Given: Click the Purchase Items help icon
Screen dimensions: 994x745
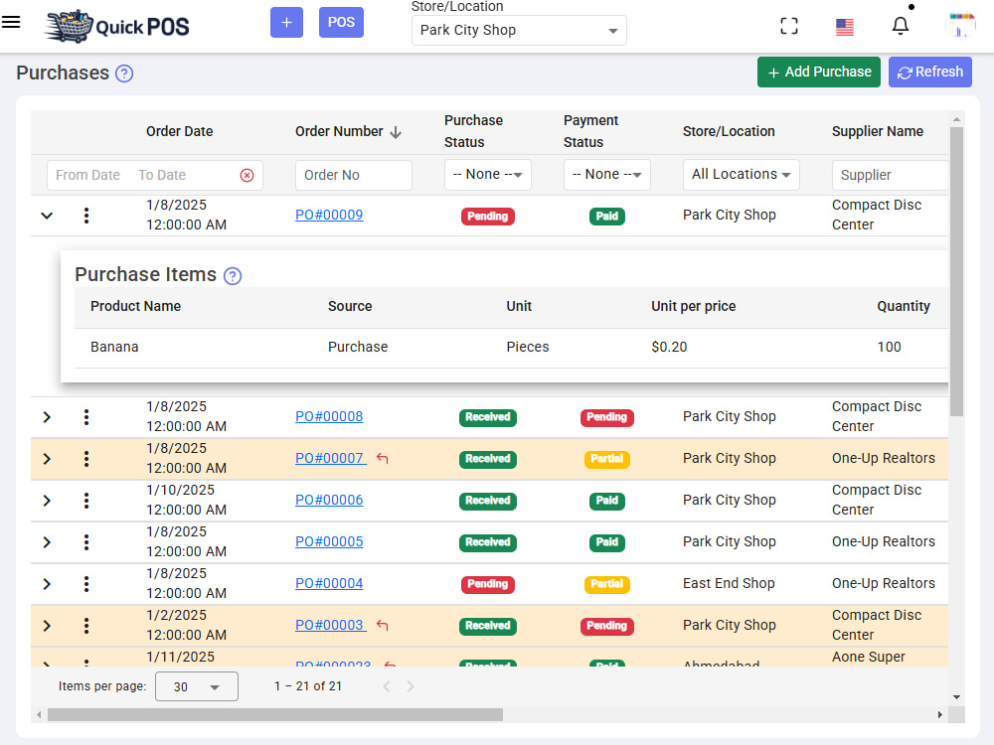Looking at the screenshot, I should click(x=233, y=276).
